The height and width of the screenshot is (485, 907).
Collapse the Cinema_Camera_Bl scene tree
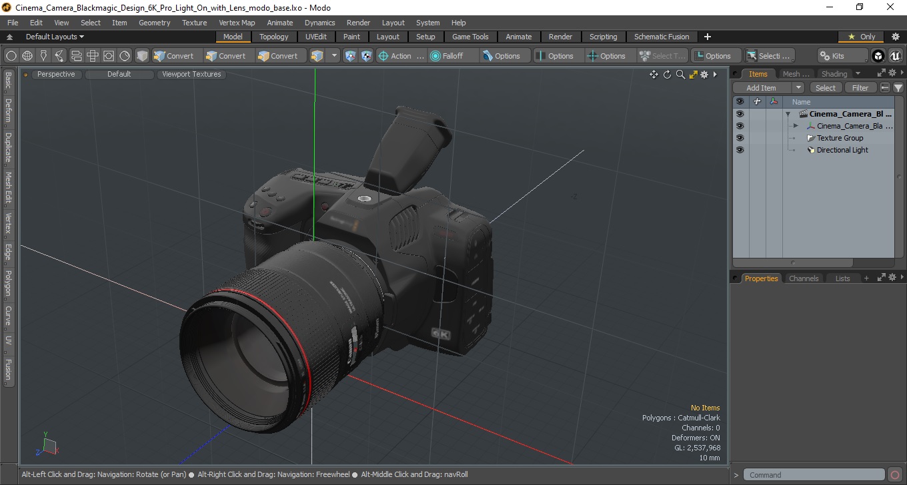(788, 114)
